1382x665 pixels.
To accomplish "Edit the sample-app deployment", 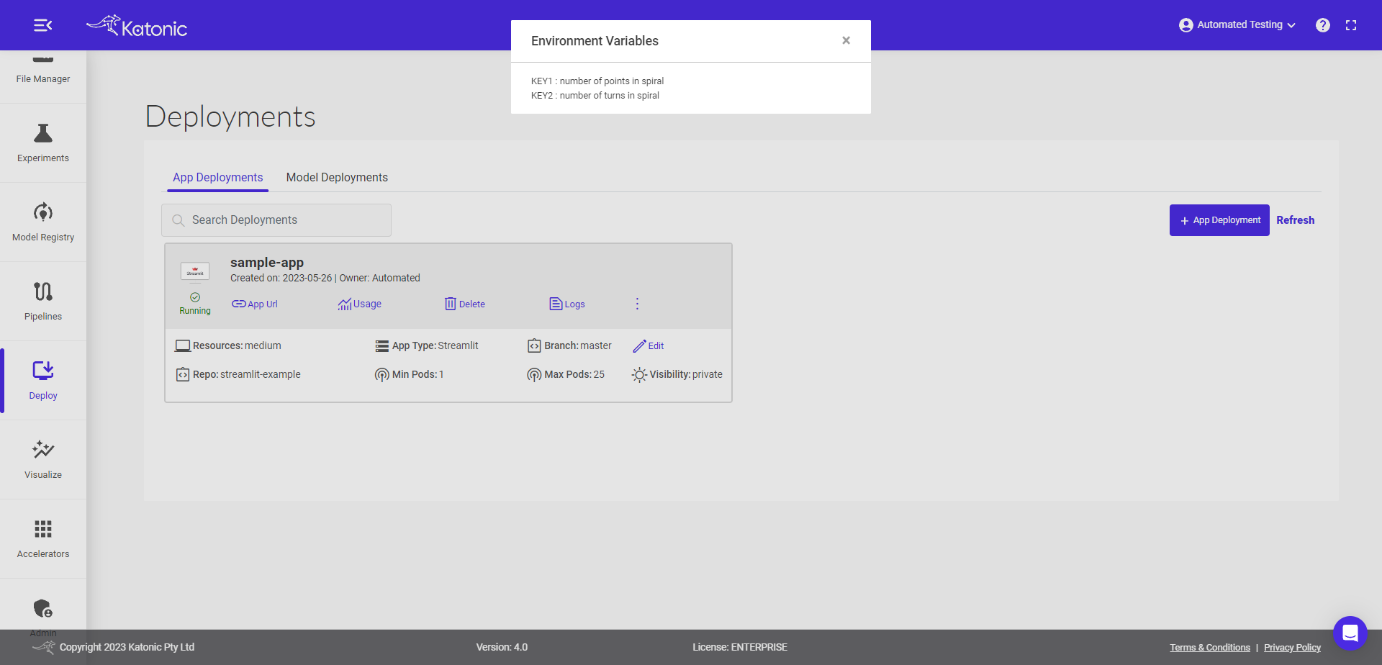I will pyautogui.click(x=649, y=346).
